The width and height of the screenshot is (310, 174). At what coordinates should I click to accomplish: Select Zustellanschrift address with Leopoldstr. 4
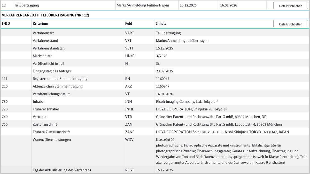[x=219, y=124]
